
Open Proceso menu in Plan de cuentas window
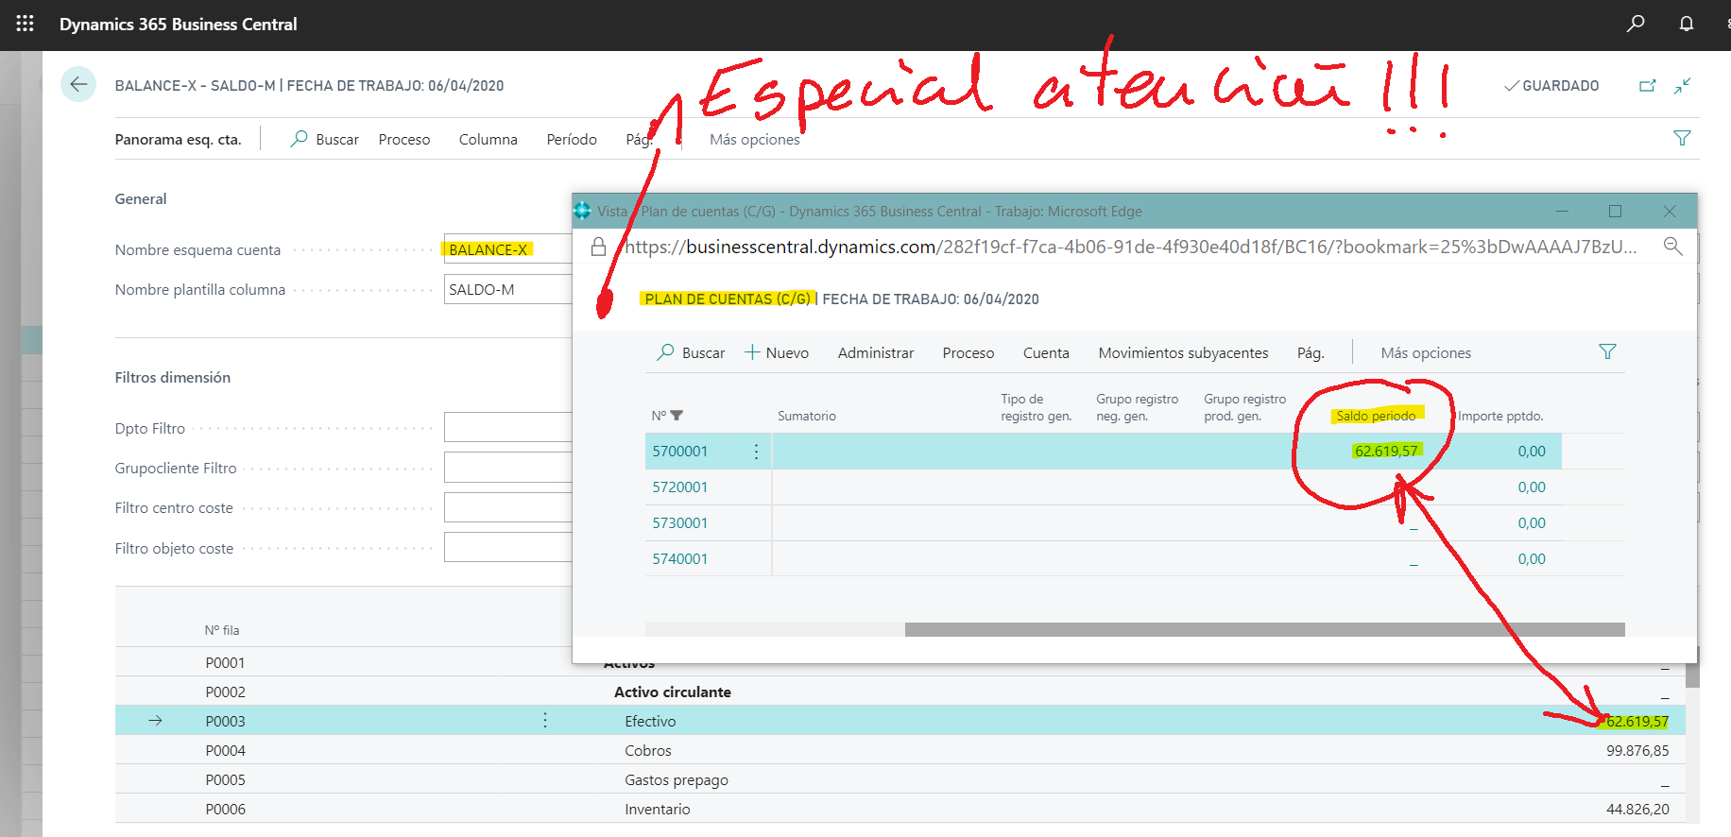tap(968, 352)
